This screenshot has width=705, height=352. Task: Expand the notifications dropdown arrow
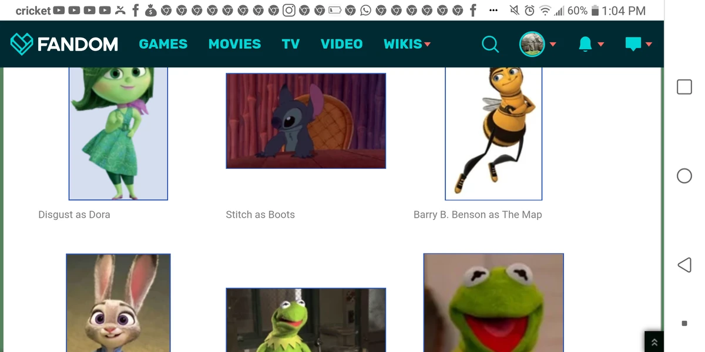tap(600, 44)
